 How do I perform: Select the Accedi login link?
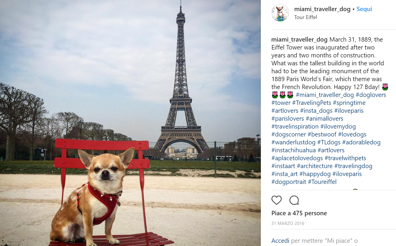pyautogui.click(x=281, y=241)
